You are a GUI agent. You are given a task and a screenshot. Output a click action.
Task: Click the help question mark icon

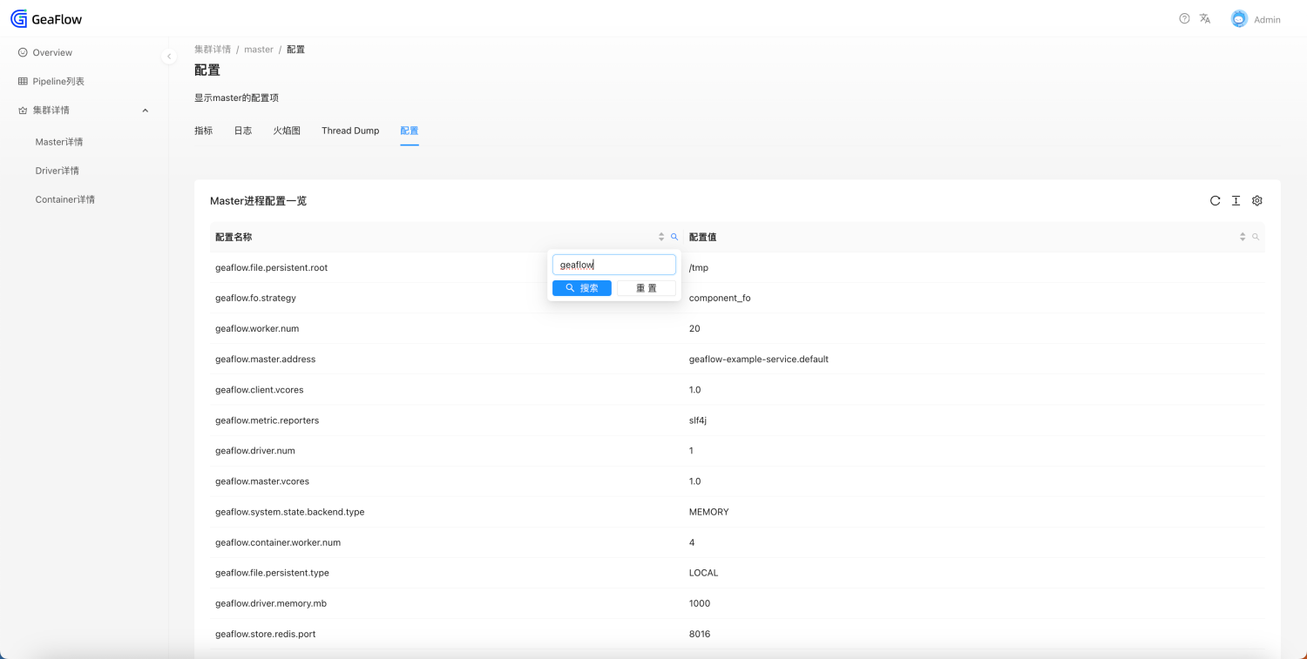click(x=1183, y=17)
